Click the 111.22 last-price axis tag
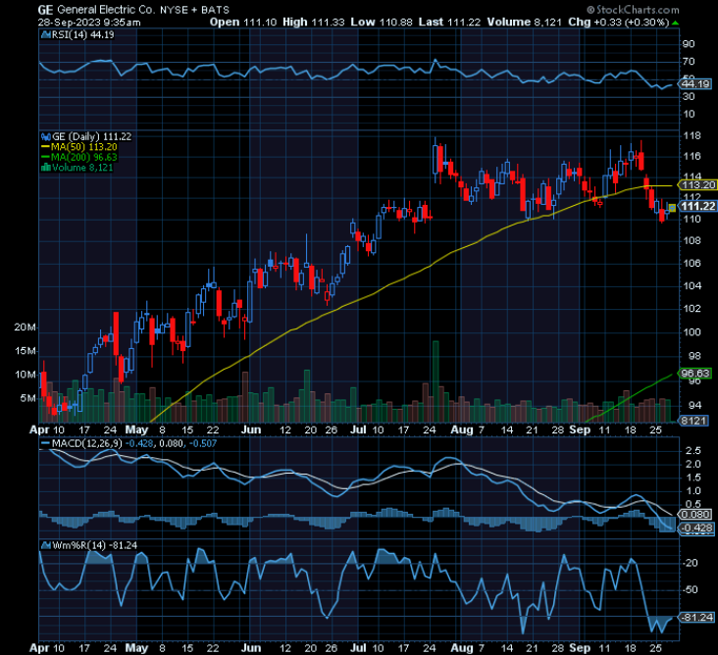718x655 pixels. [697, 207]
